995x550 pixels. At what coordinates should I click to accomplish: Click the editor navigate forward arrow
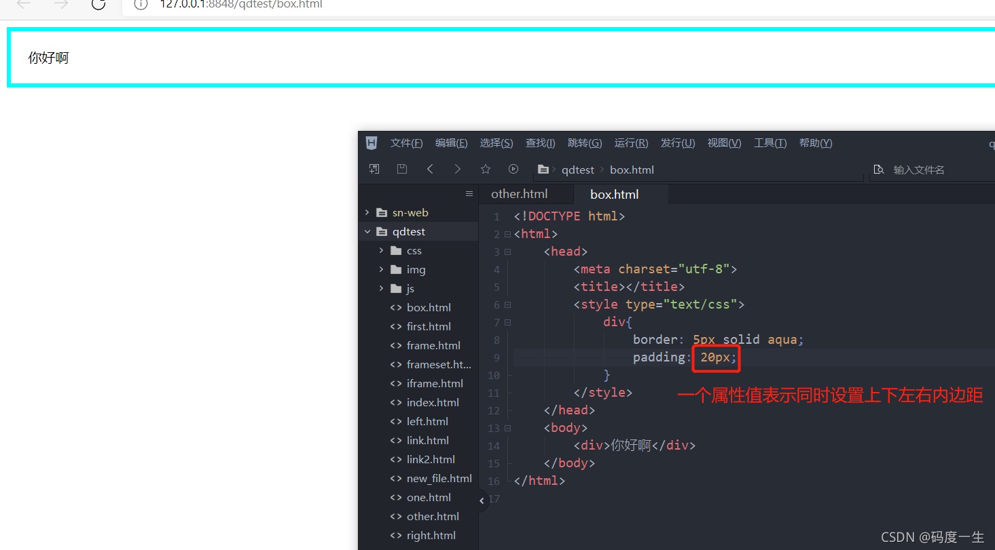pyautogui.click(x=457, y=169)
